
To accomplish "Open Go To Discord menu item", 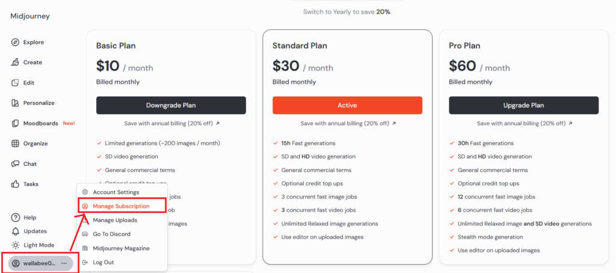I will pos(106,234).
